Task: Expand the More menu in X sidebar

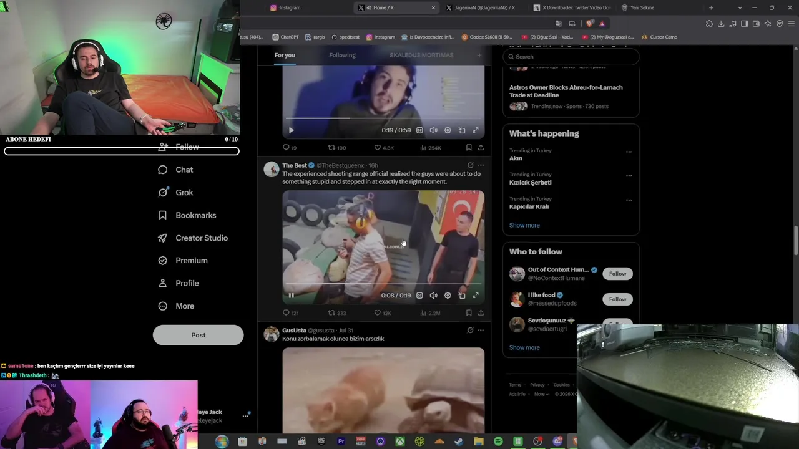Action: pyautogui.click(x=176, y=306)
